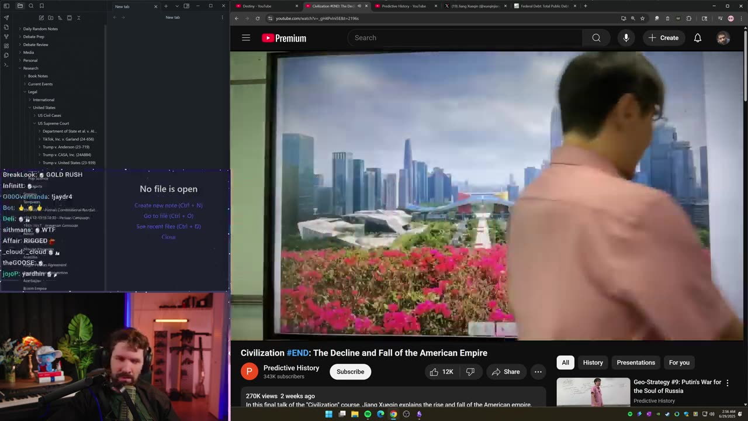Screen dimensions: 748x421
Task: Expand the Debate Review folder
Action: pos(36,44)
